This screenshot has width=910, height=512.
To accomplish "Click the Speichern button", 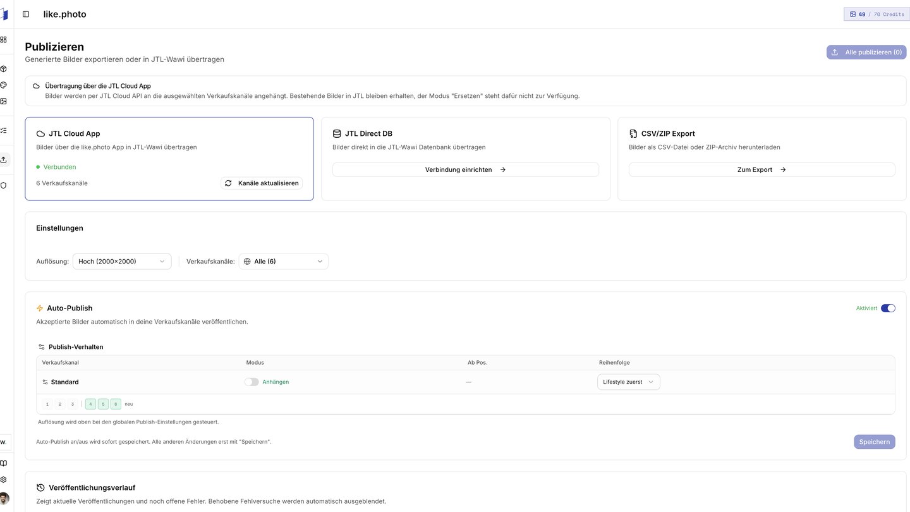I will point(875,442).
